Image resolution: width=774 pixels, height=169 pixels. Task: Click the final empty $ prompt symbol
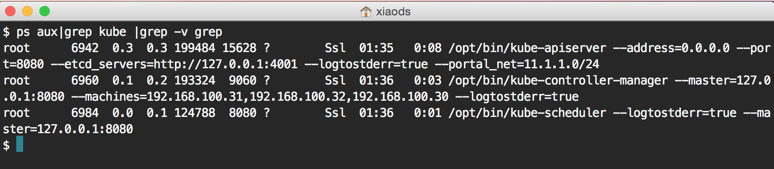pyautogui.click(x=6, y=145)
